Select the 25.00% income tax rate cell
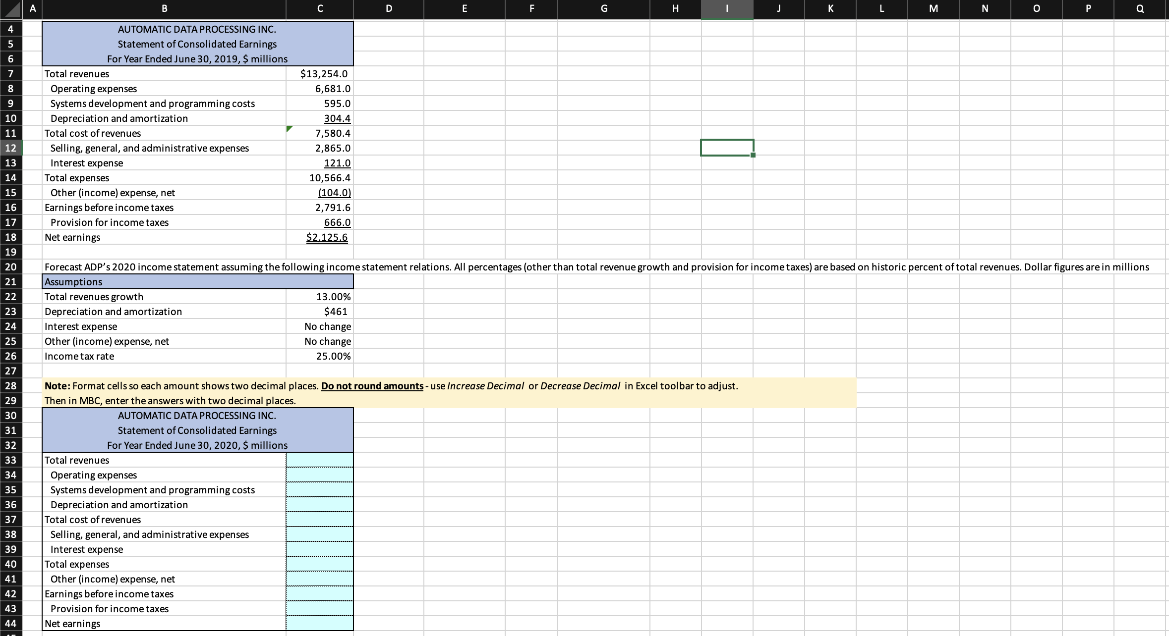This screenshot has width=1169, height=636. tap(320, 356)
